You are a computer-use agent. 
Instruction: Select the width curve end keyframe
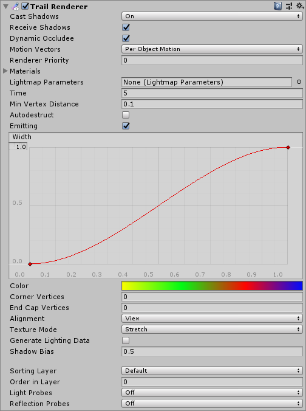288,148
